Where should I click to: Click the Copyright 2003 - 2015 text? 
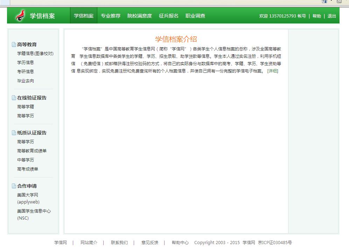[217, 243]
